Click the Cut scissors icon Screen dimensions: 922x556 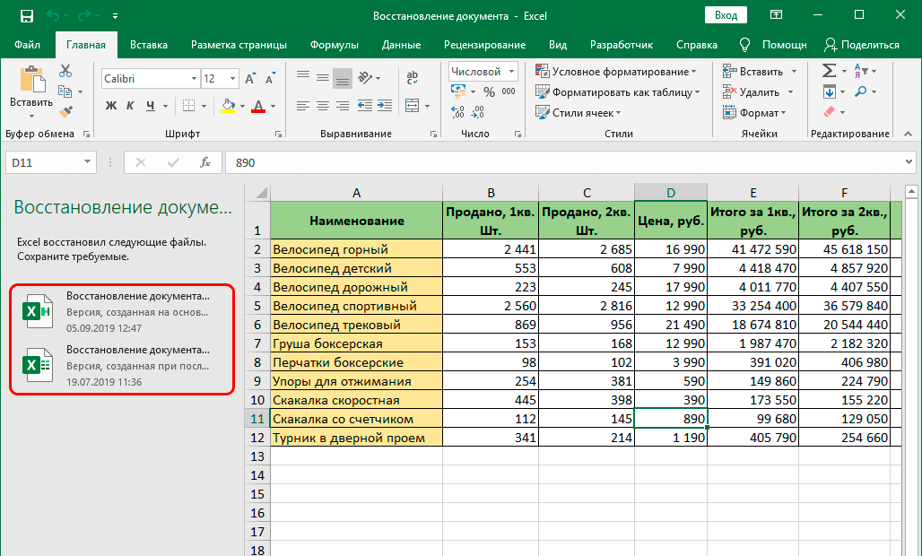click(x=65, y=71)
